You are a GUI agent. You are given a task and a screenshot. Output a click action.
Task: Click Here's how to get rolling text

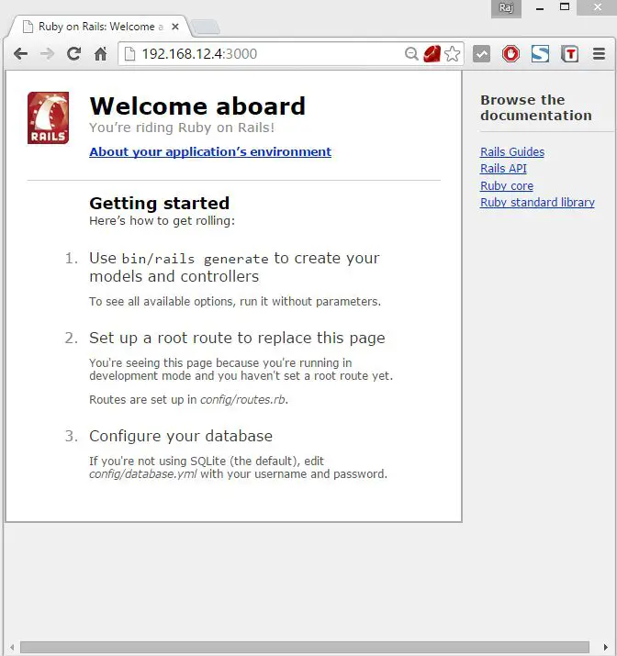pyautogui.click(x=162, y=220)
